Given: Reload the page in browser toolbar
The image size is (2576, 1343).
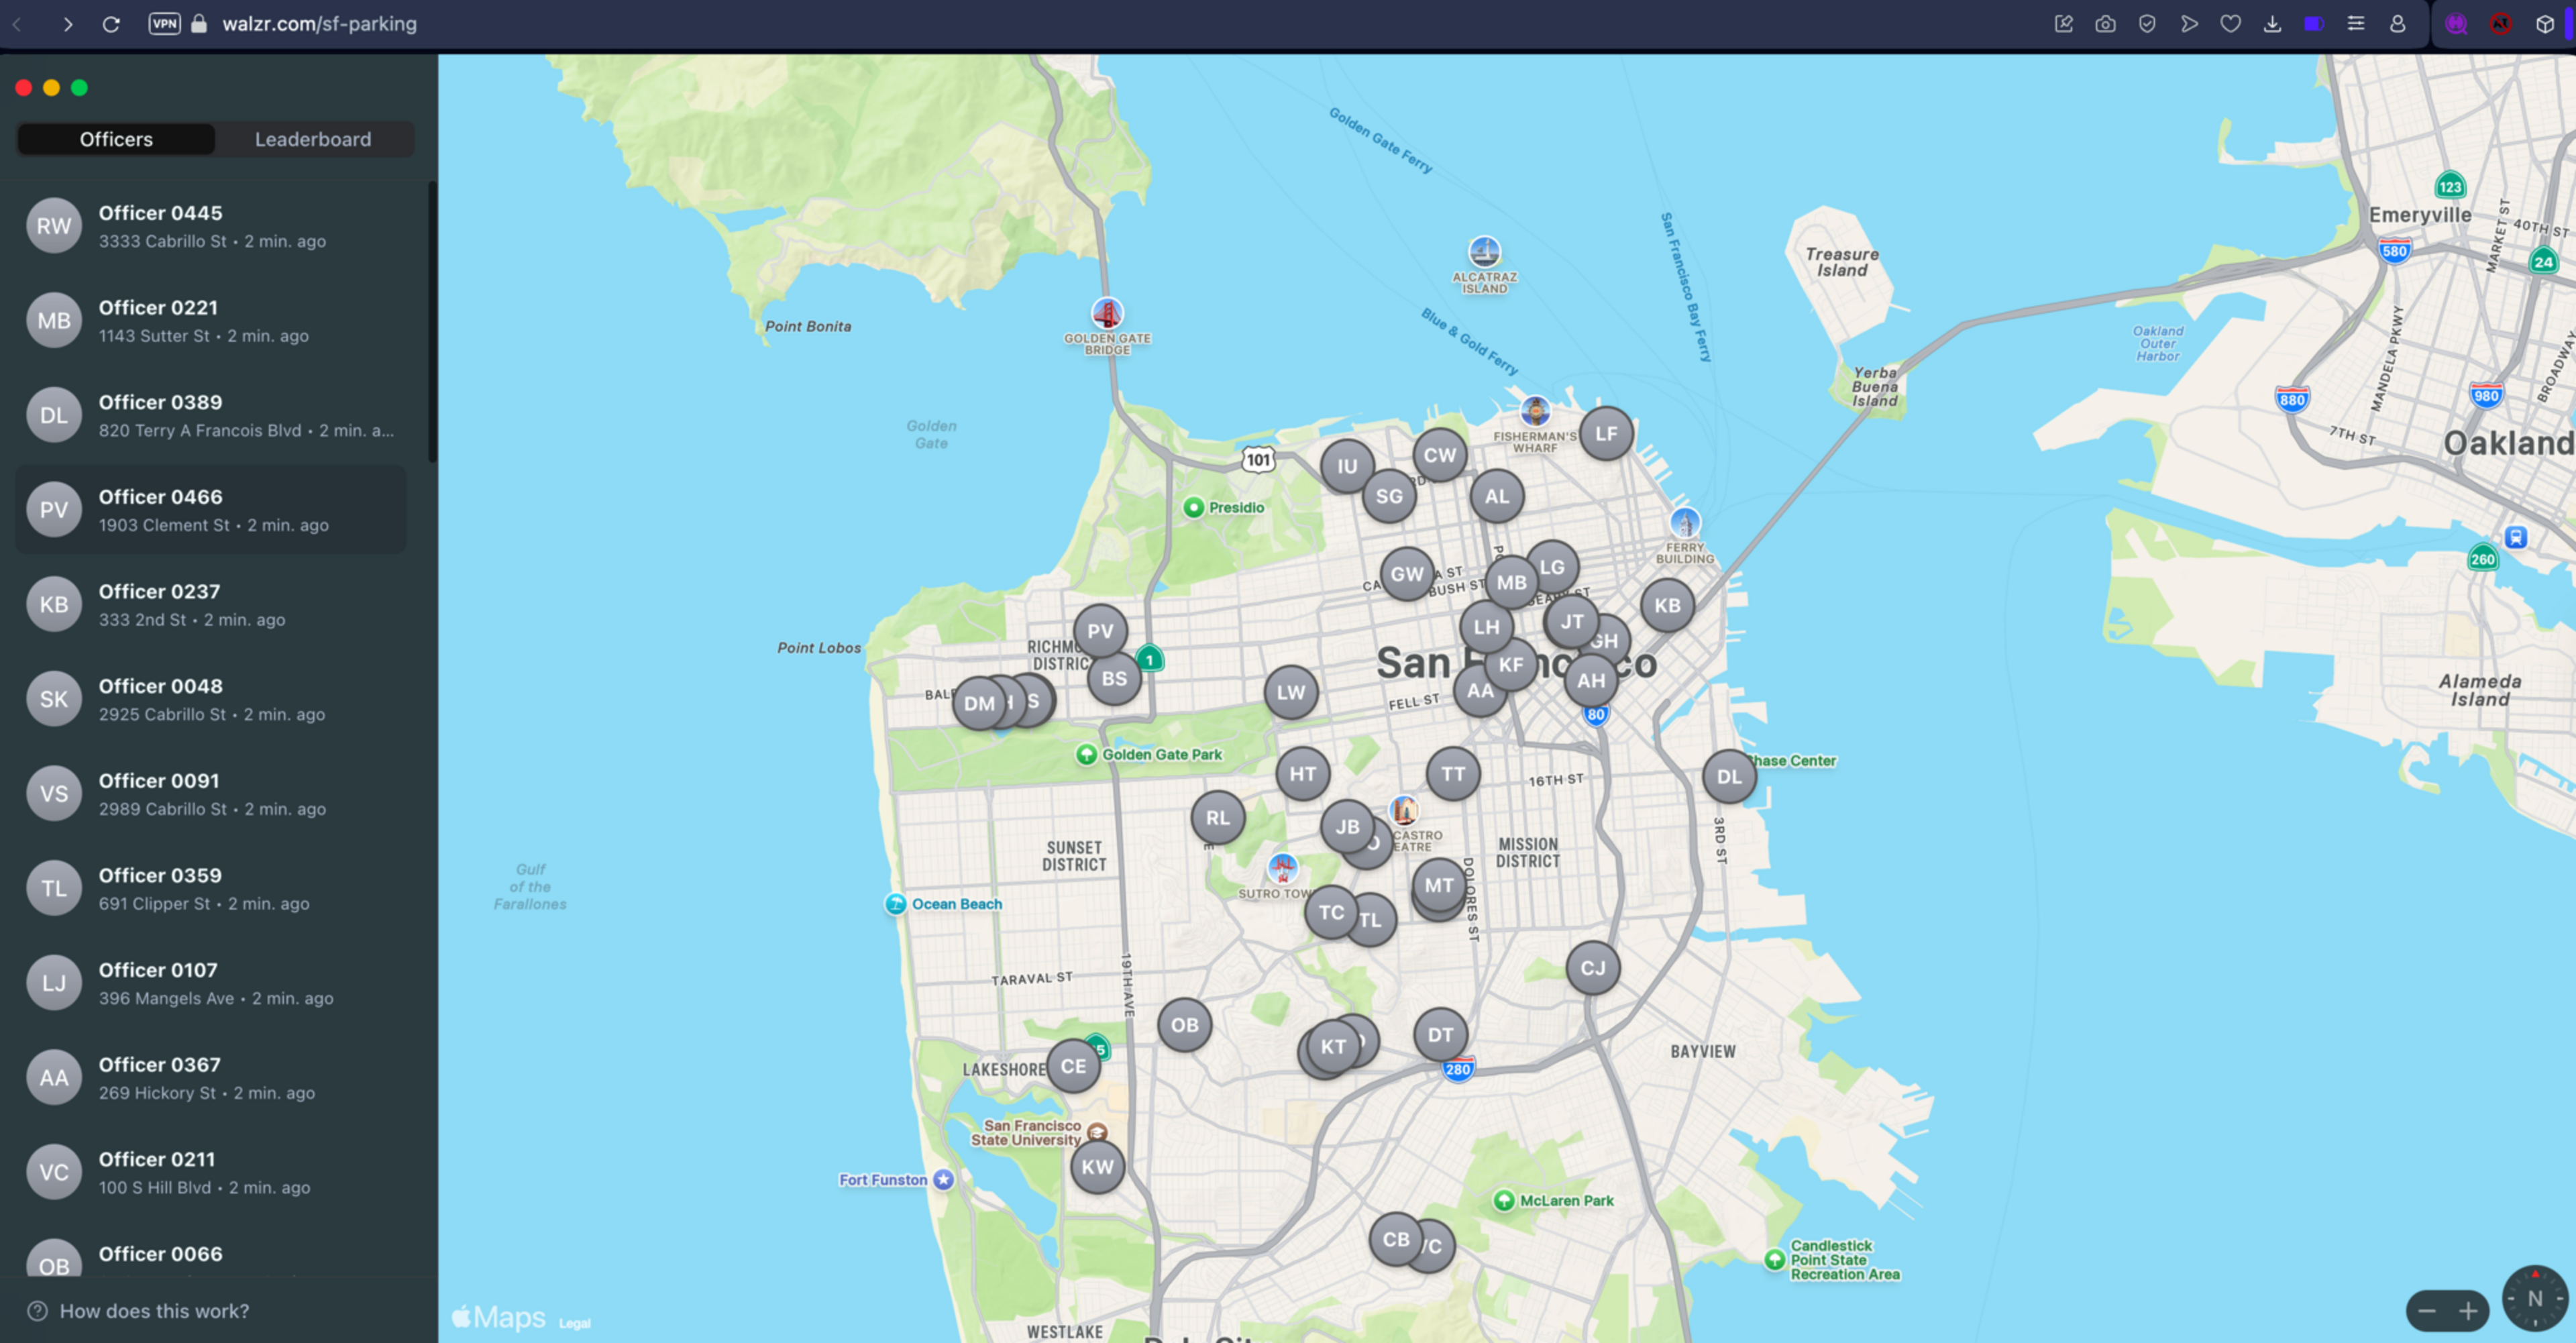Looking at the screenshot, I should pos(111,24).
